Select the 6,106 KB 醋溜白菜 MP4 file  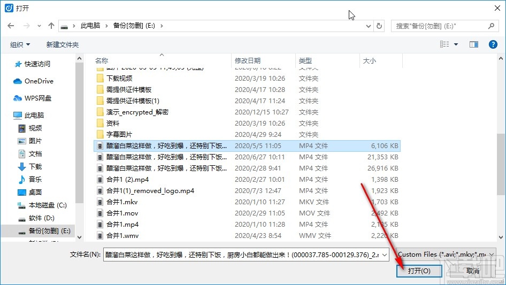(247, 145)
